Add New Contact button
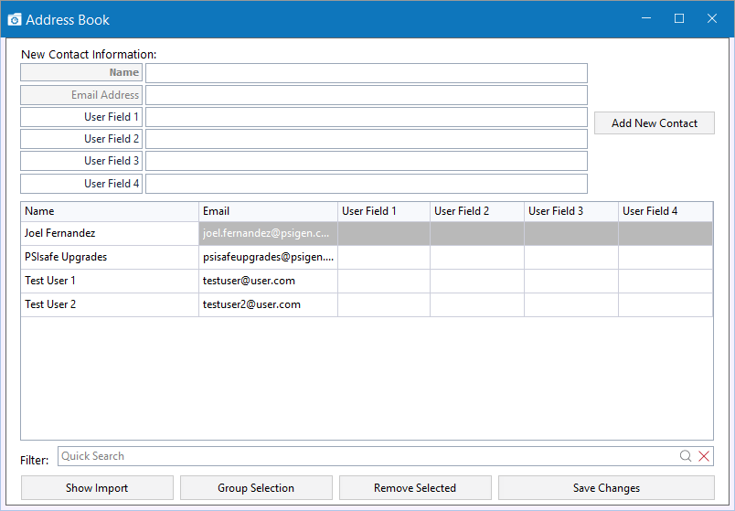This screenshot has width=735, height=511. point(655,122)
